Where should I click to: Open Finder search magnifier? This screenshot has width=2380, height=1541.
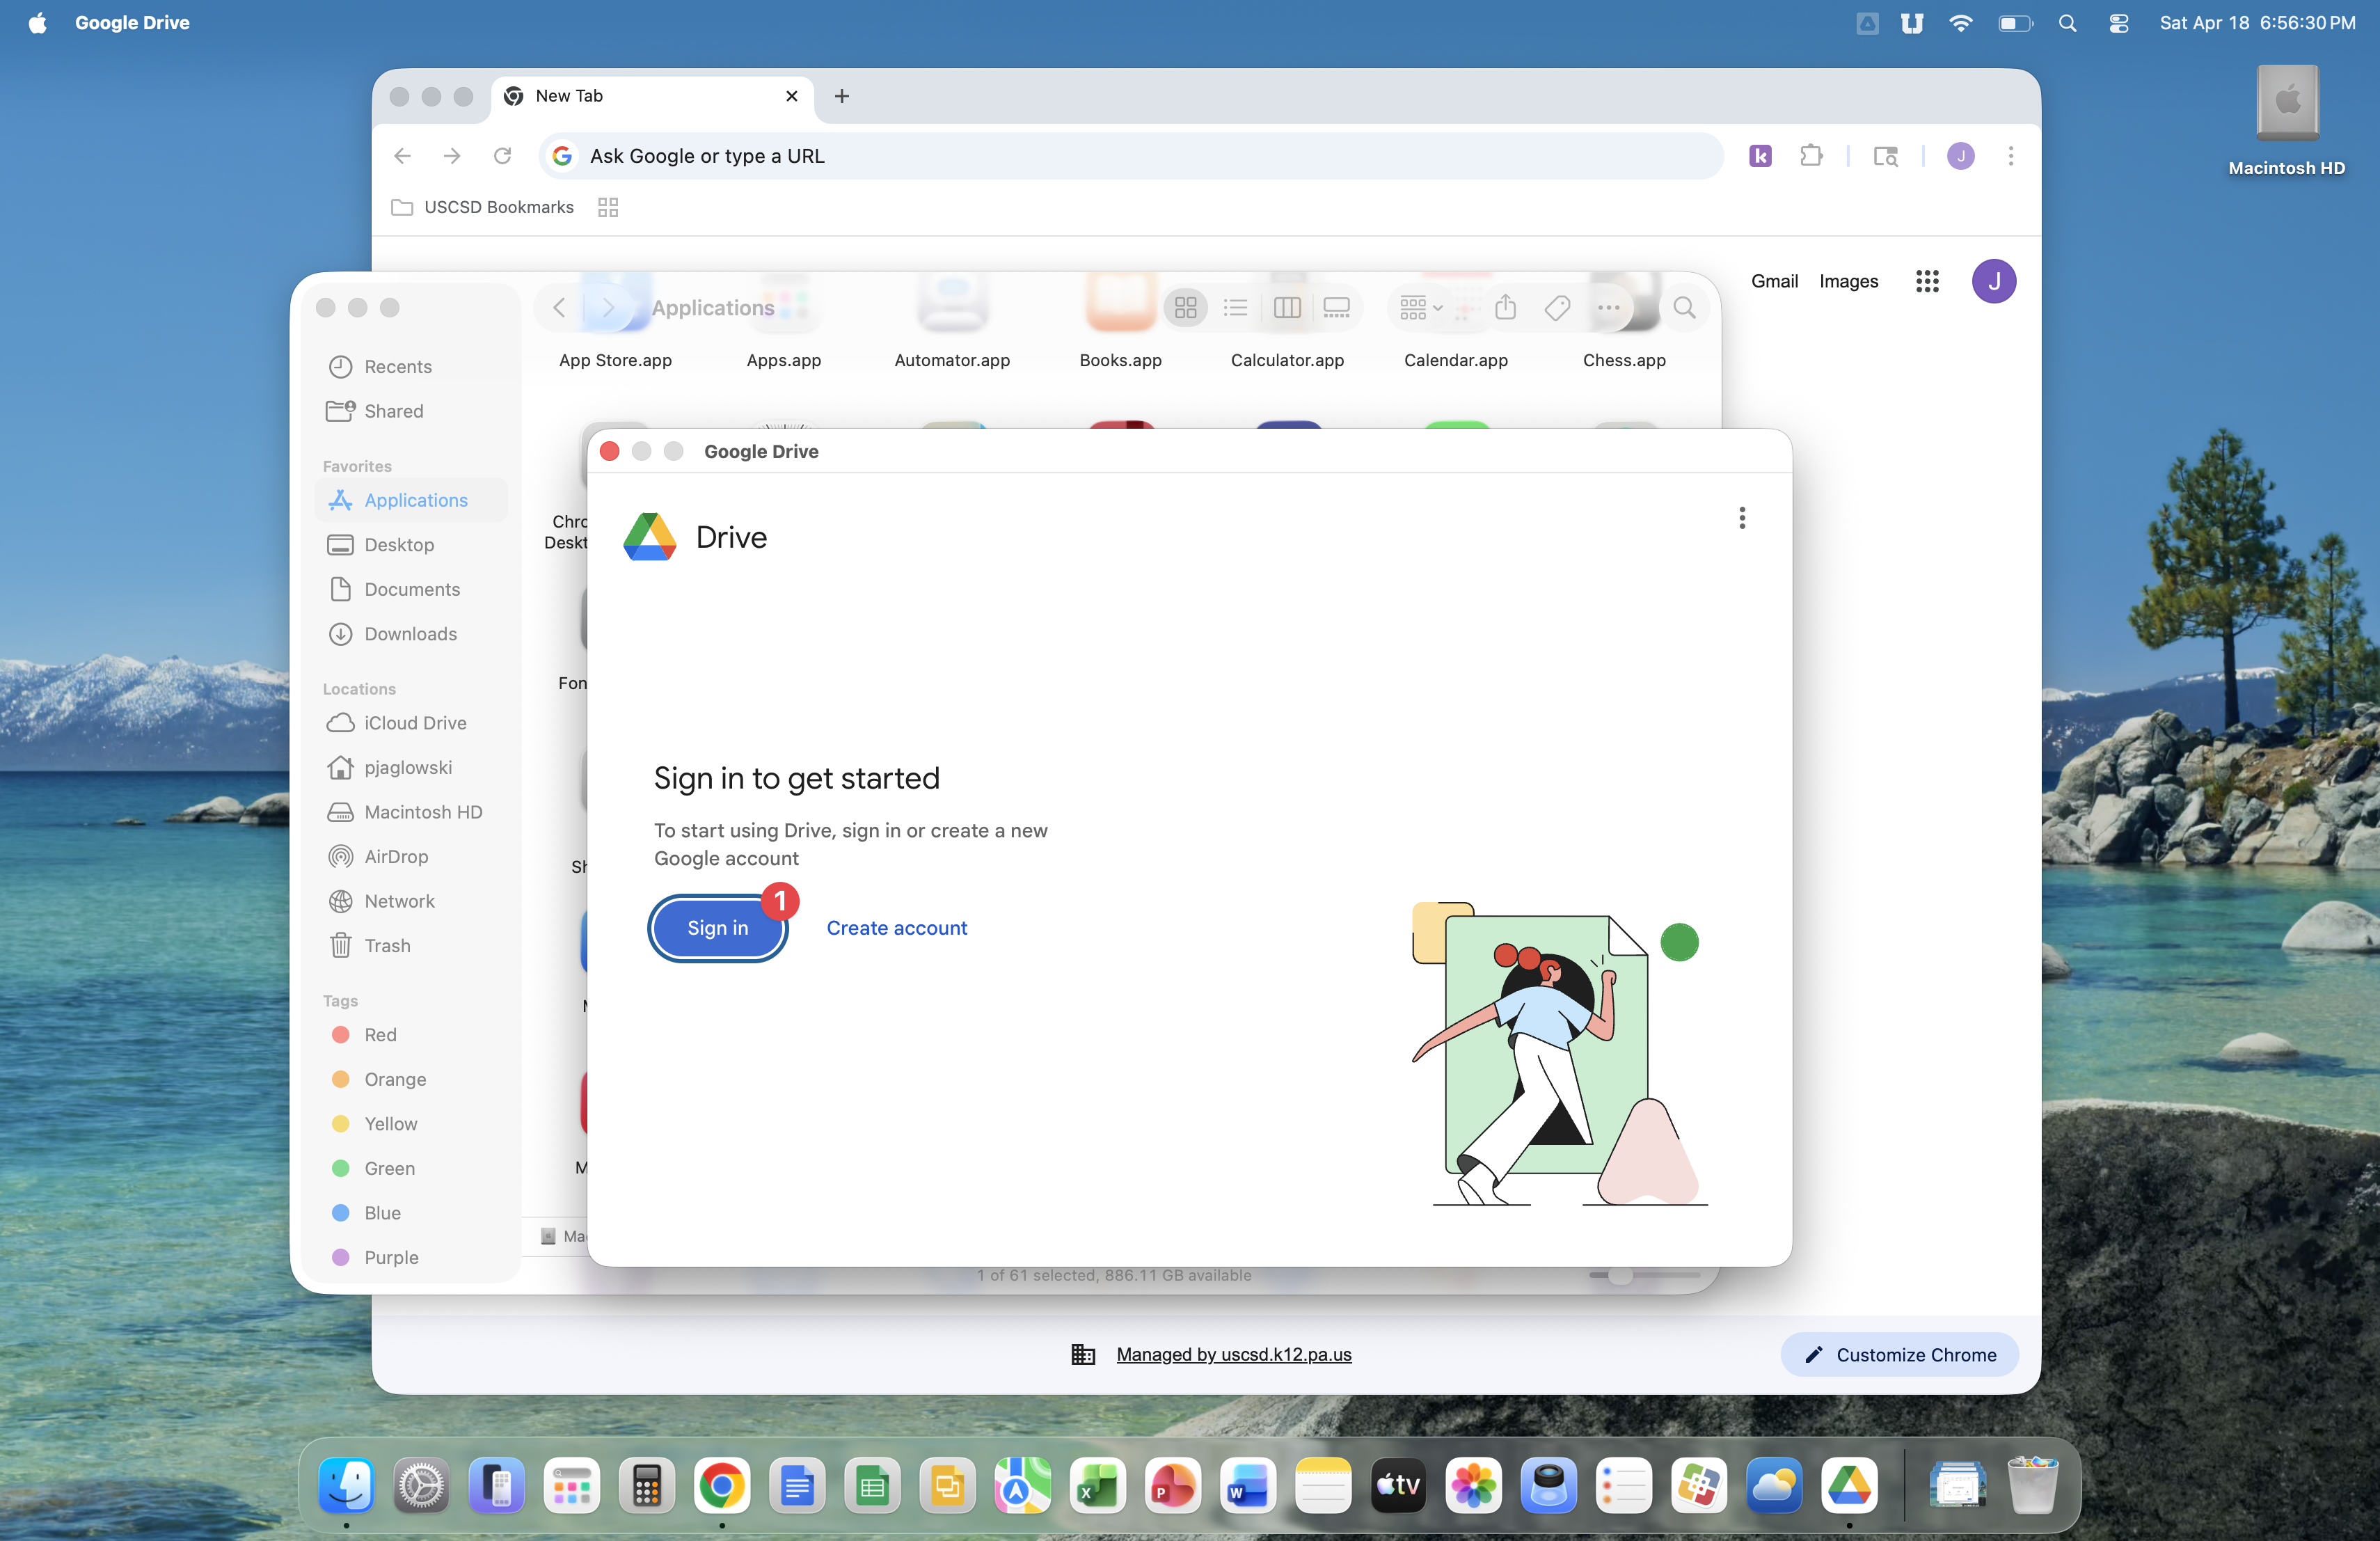tap(1684, 308)
